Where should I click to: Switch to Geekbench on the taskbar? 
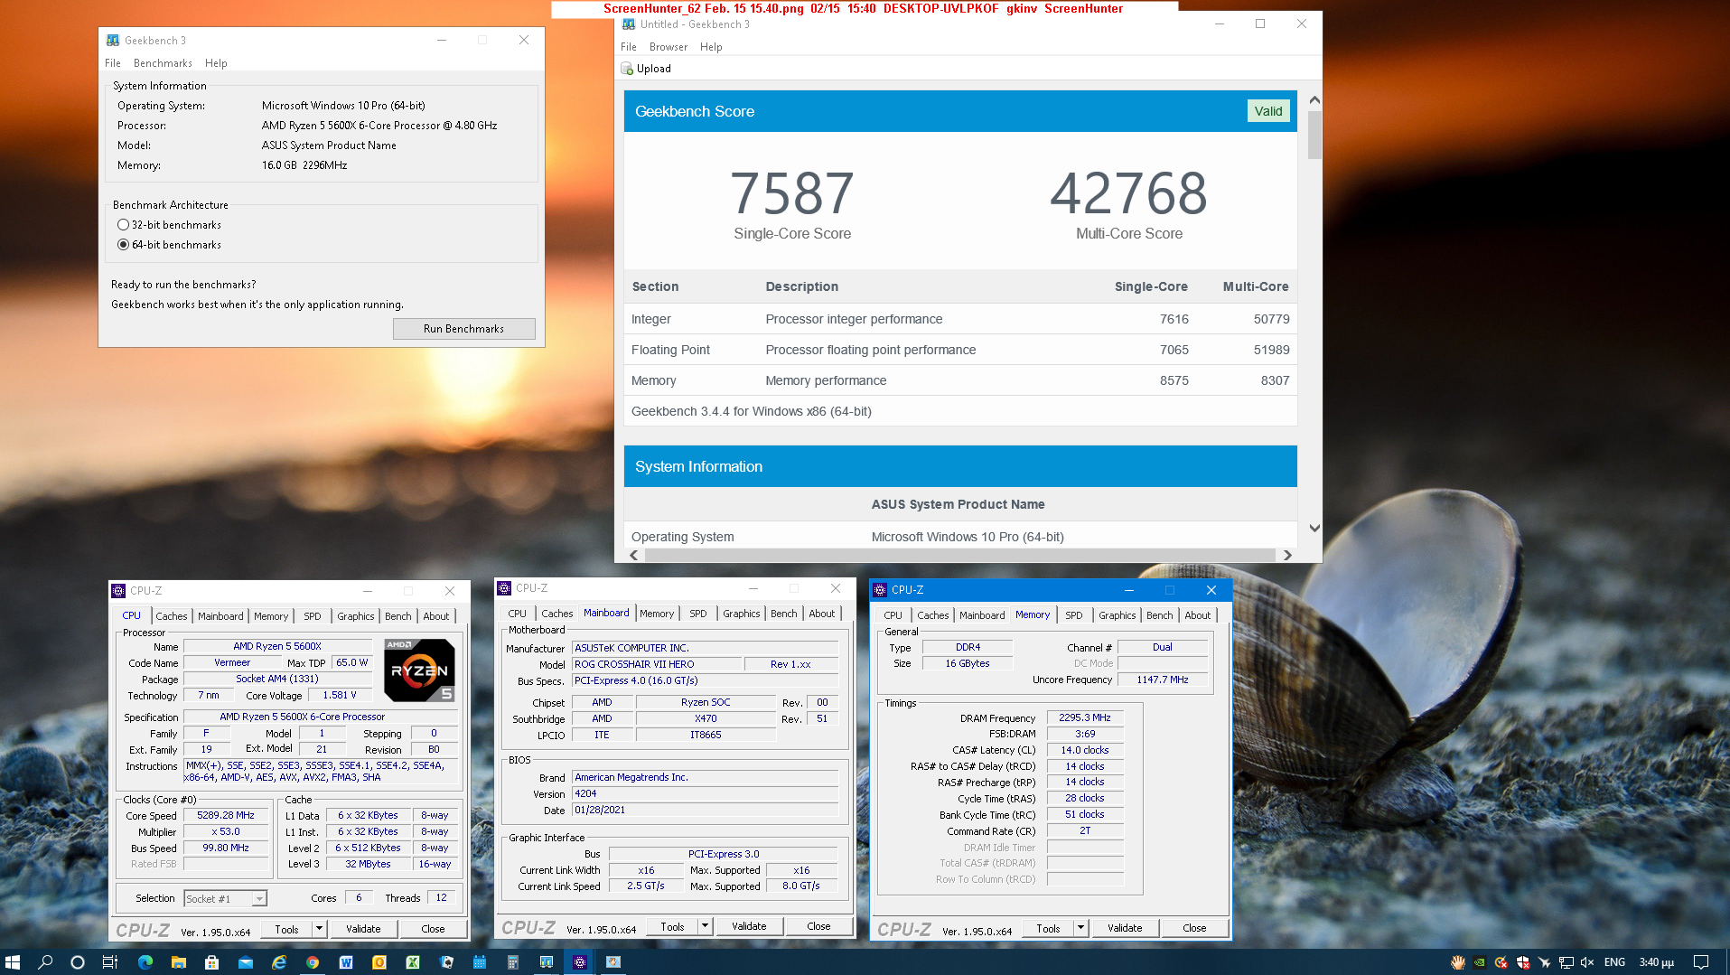[547, 962]
